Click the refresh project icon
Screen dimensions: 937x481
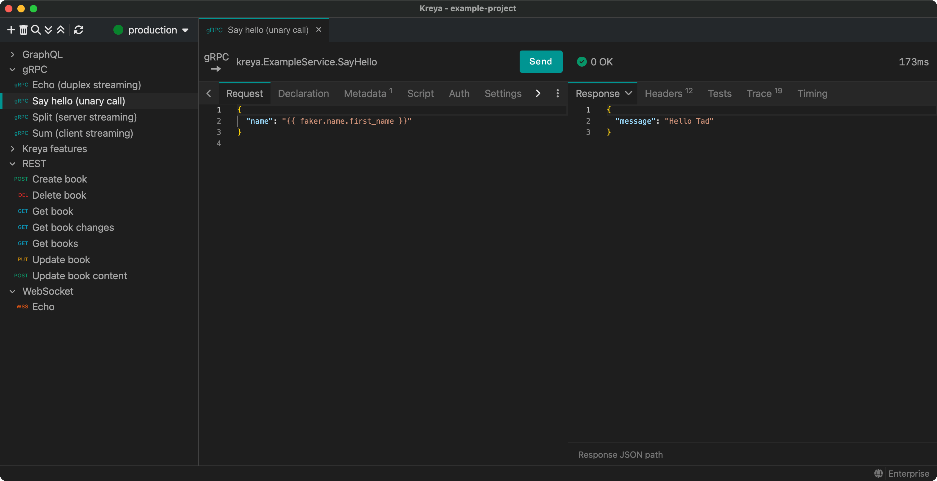click(79, 30)
